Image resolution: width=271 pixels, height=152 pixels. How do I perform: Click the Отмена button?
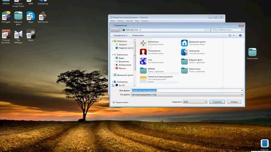[234, 102]
